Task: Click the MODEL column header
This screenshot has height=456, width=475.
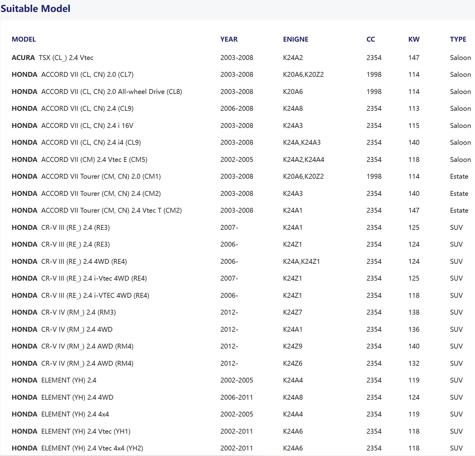Action: tap(24, 39)
